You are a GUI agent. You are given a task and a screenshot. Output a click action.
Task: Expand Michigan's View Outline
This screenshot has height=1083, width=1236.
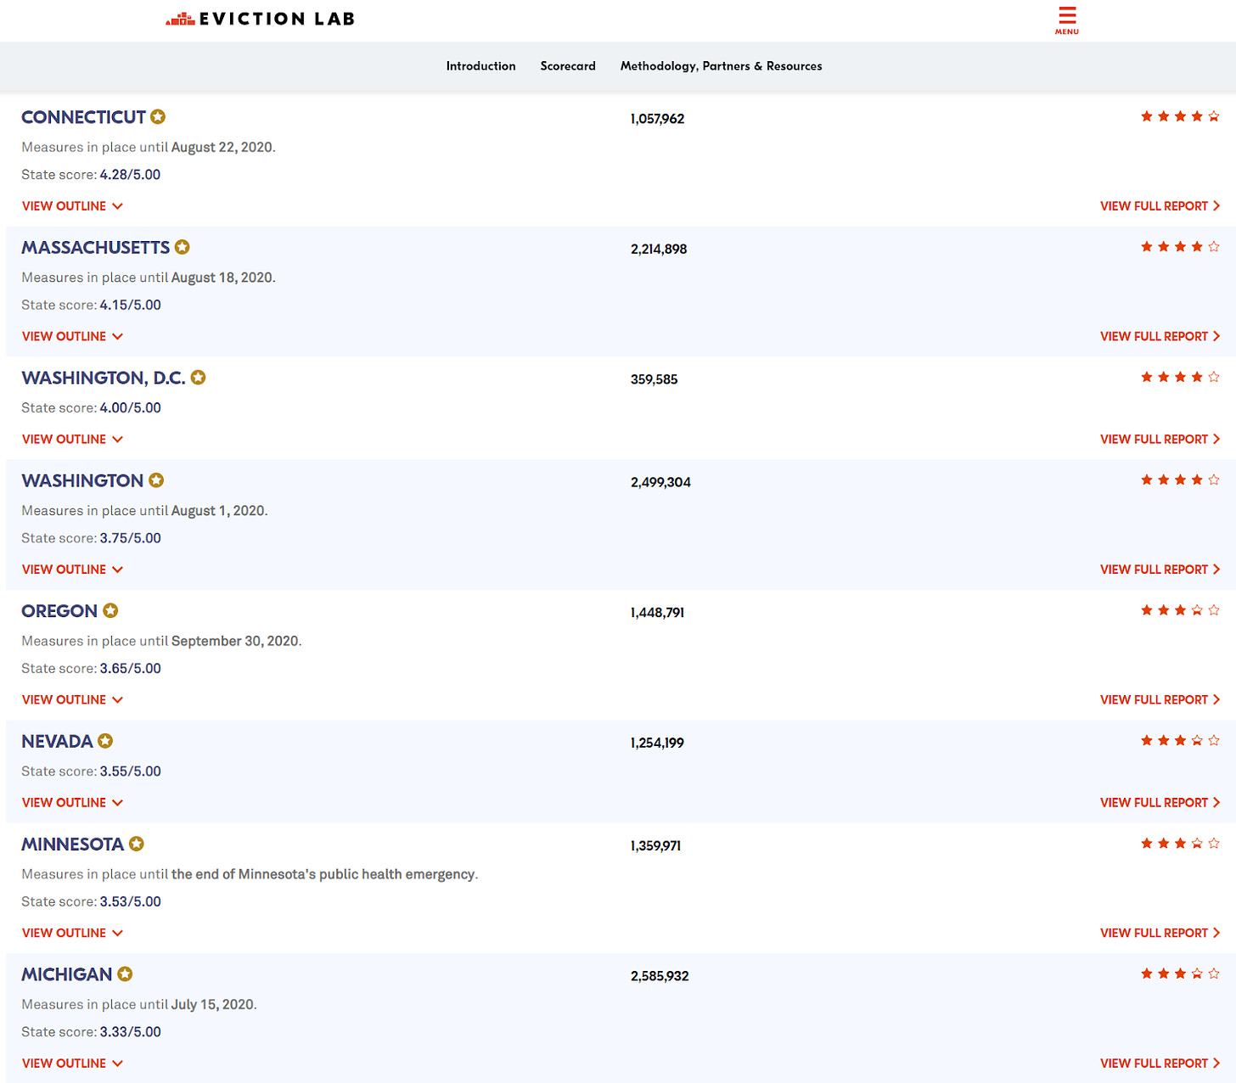(72, 1063)
